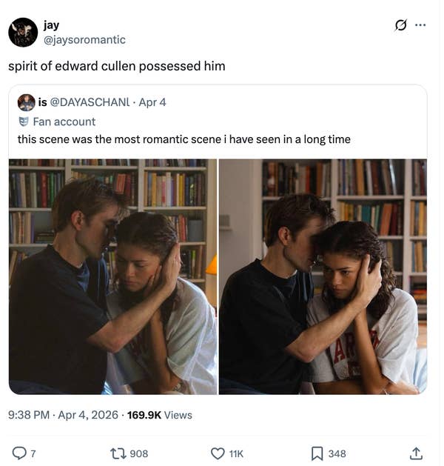The width and height of the screenshot is (444, 466).
Task: Click the Apr 4 quoted tweet date
Action: [x=152, y=102]
